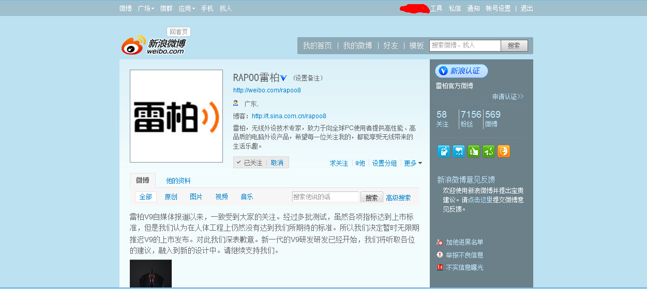Select 手机 in the top bar
Screen dimensions: 647x289
coord(207,8)
